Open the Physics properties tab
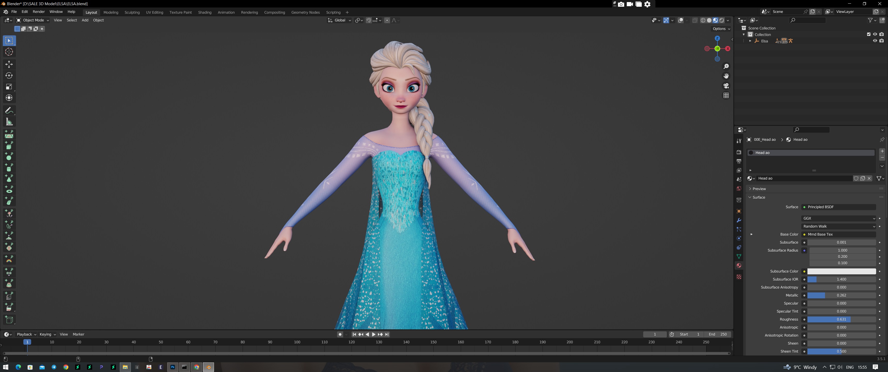 coord(739,238)
